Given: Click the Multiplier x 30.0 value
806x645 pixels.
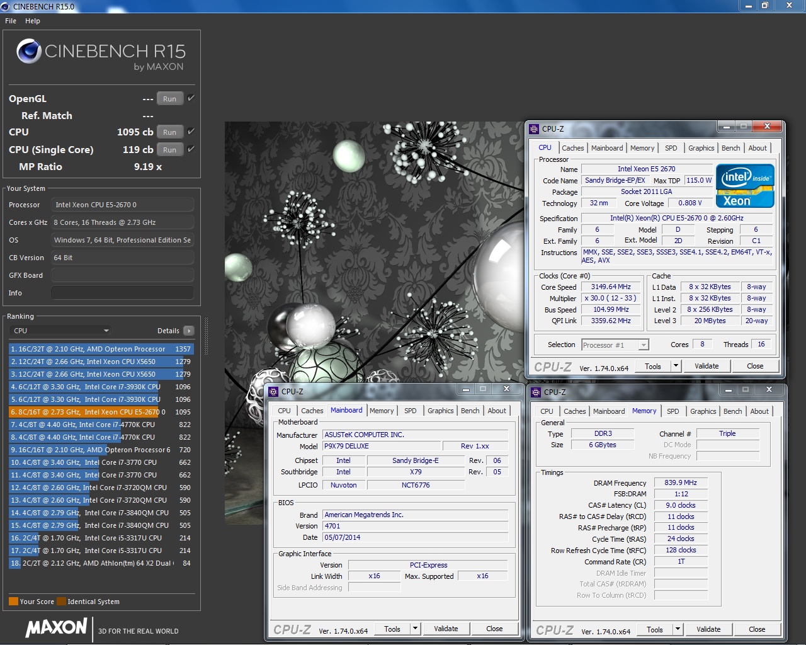Looking at the screenshot, I should pyautogui.click(x=611, y=299).
